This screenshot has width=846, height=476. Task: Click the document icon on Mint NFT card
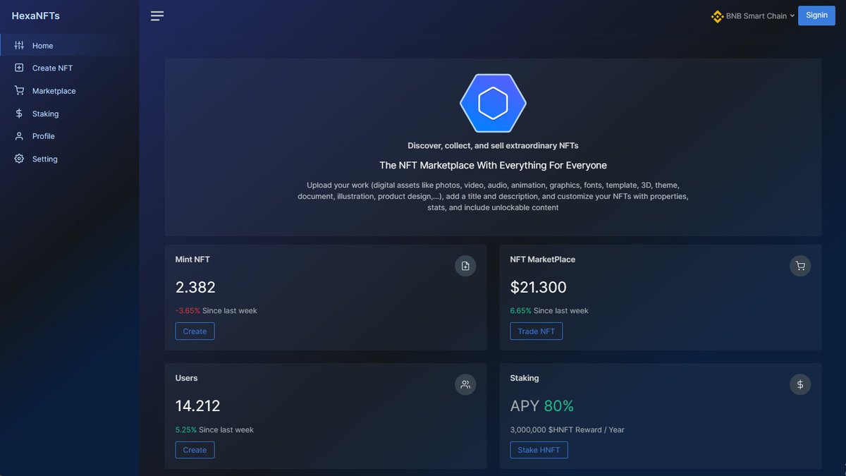point(465,266)
